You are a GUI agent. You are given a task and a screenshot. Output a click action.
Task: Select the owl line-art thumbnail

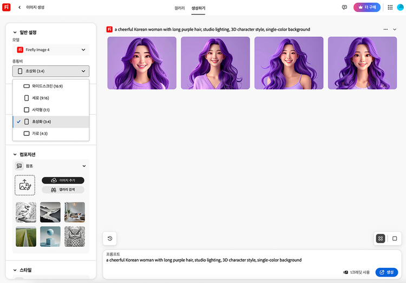(x=75, y=236)
